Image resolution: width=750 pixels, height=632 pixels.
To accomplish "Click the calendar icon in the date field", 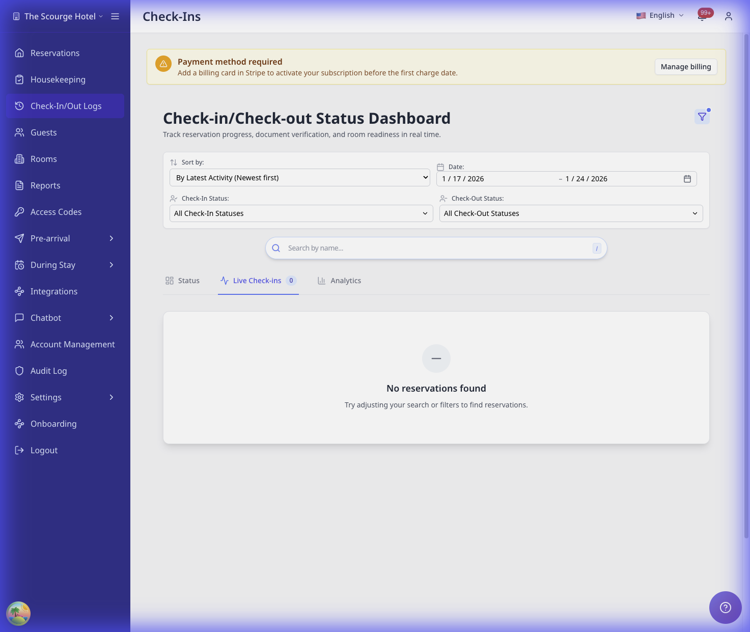I will pos(687,179).
